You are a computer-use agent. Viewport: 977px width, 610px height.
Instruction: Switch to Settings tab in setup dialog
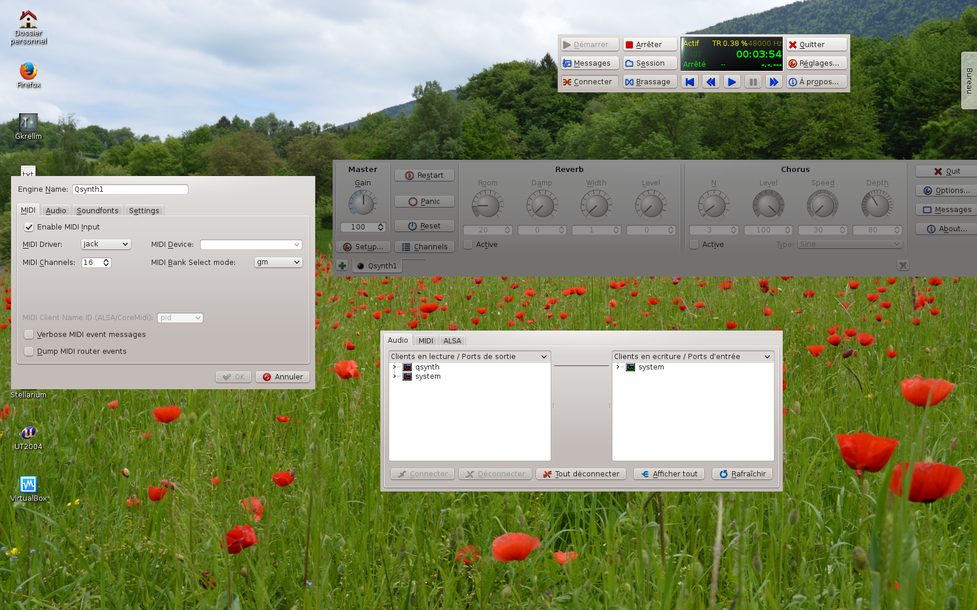pos(144,211)
